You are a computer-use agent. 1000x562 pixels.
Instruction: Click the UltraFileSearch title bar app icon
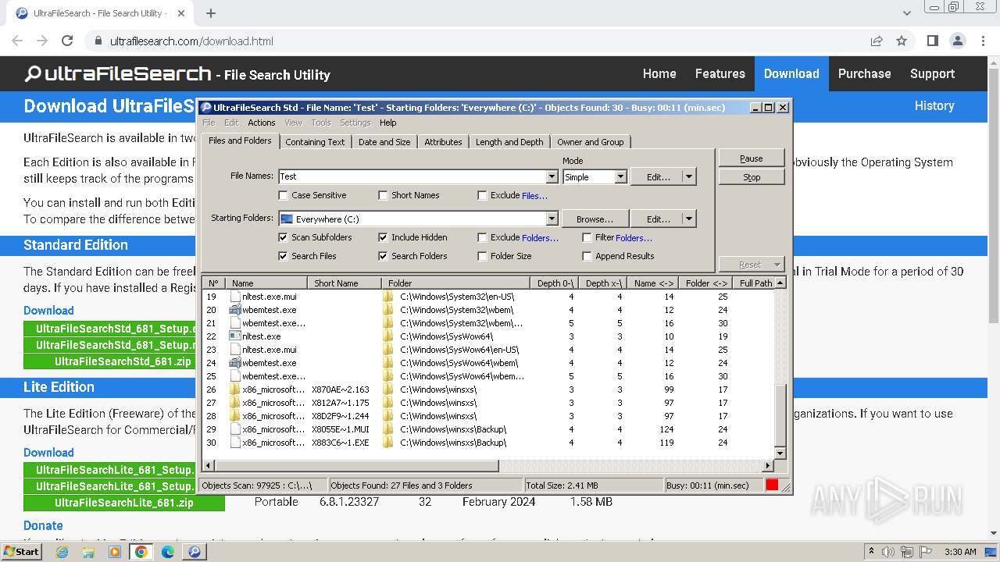206,108
